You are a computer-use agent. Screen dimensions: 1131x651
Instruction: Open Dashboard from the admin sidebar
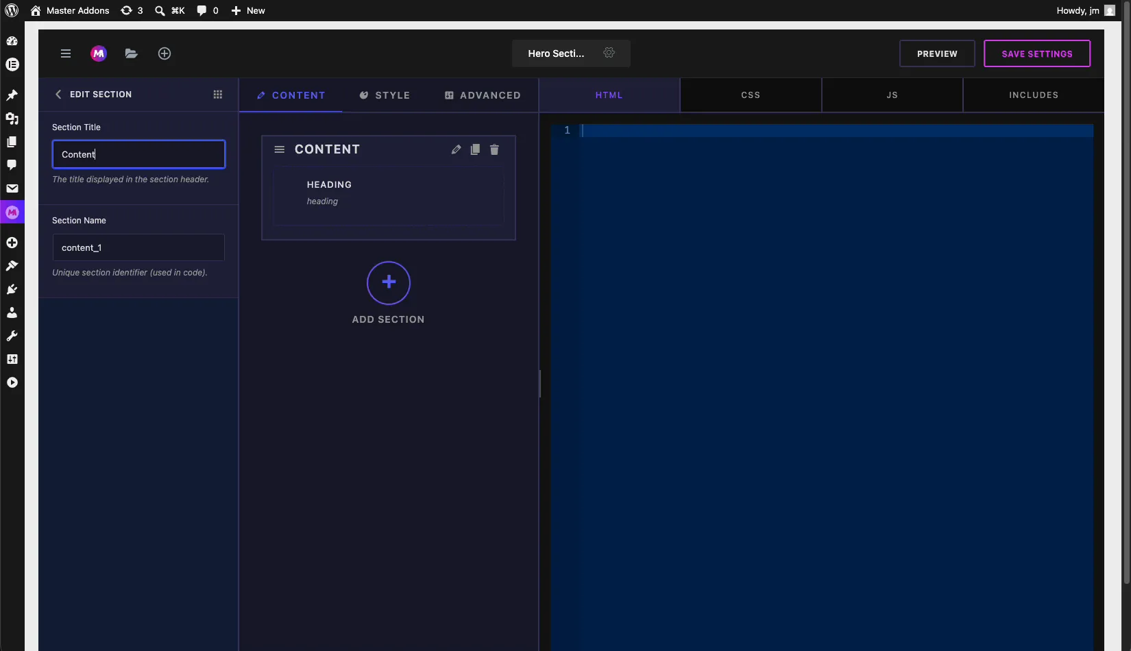click(12, 41)
